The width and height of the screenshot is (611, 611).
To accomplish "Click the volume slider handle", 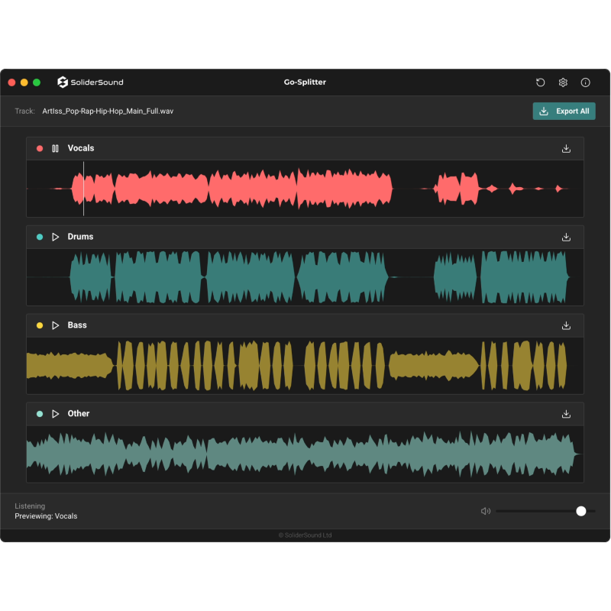I will point(581,511).
